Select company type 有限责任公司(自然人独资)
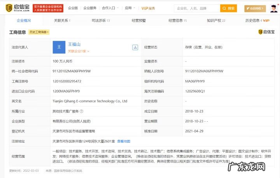The width and height of the screenshot is (280, 178). pos(72,121)
